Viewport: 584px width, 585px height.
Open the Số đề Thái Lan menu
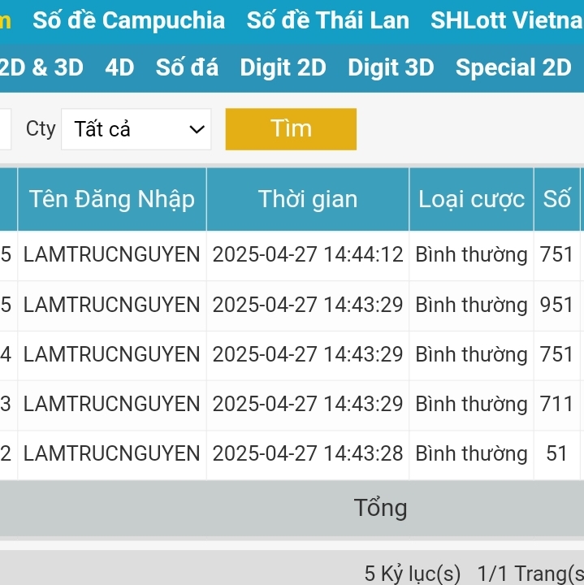(328, 20)
